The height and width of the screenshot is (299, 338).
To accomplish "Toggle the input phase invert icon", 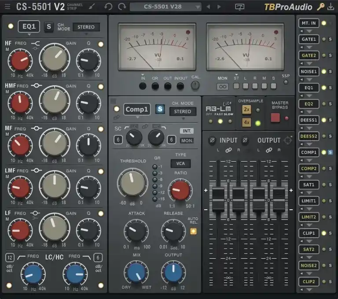I will 212,140.
